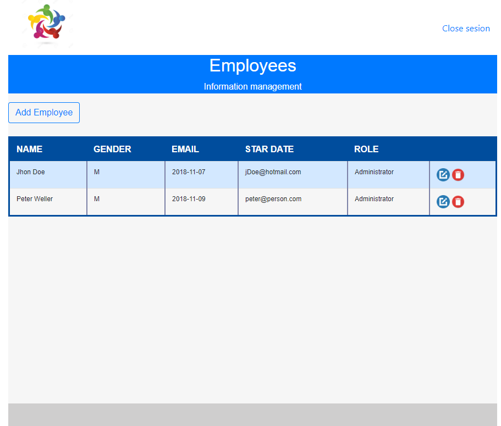
Task: Click the Information management subtitle
Action: [252, 86]
